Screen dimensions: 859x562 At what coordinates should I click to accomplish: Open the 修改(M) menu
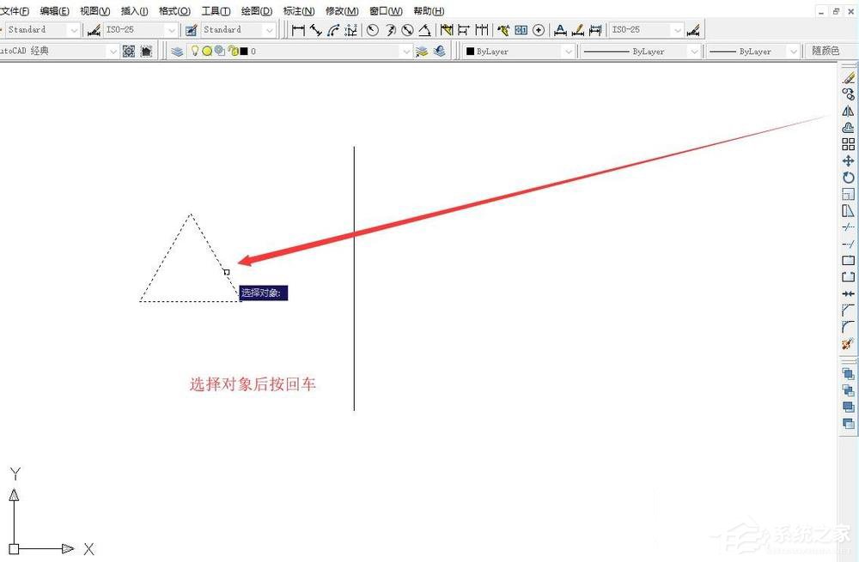tap(342, 11)
